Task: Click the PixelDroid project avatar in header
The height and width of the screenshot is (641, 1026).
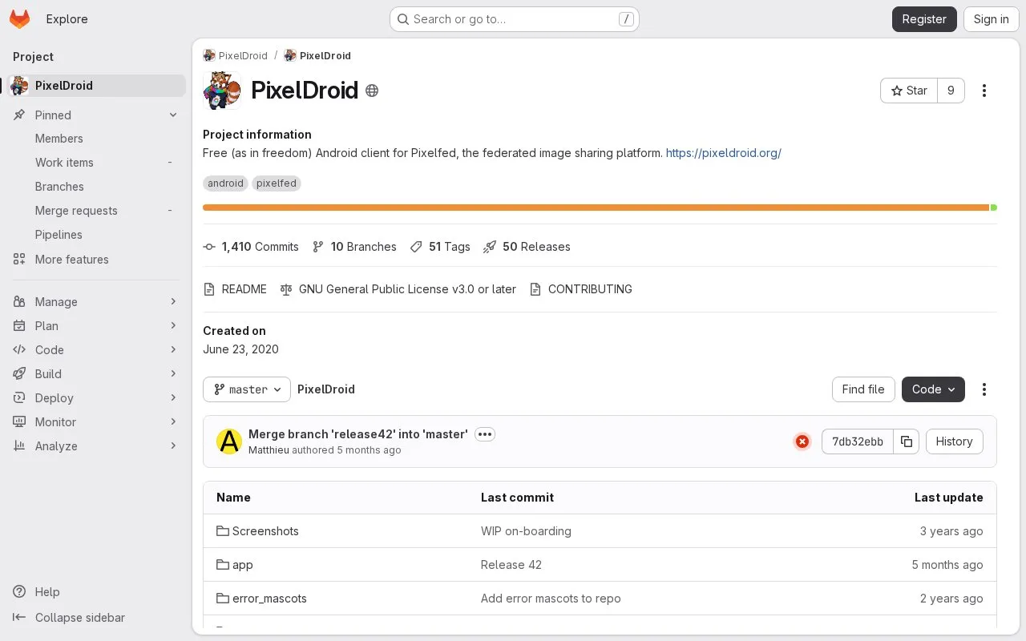Action: coord(222,91)
